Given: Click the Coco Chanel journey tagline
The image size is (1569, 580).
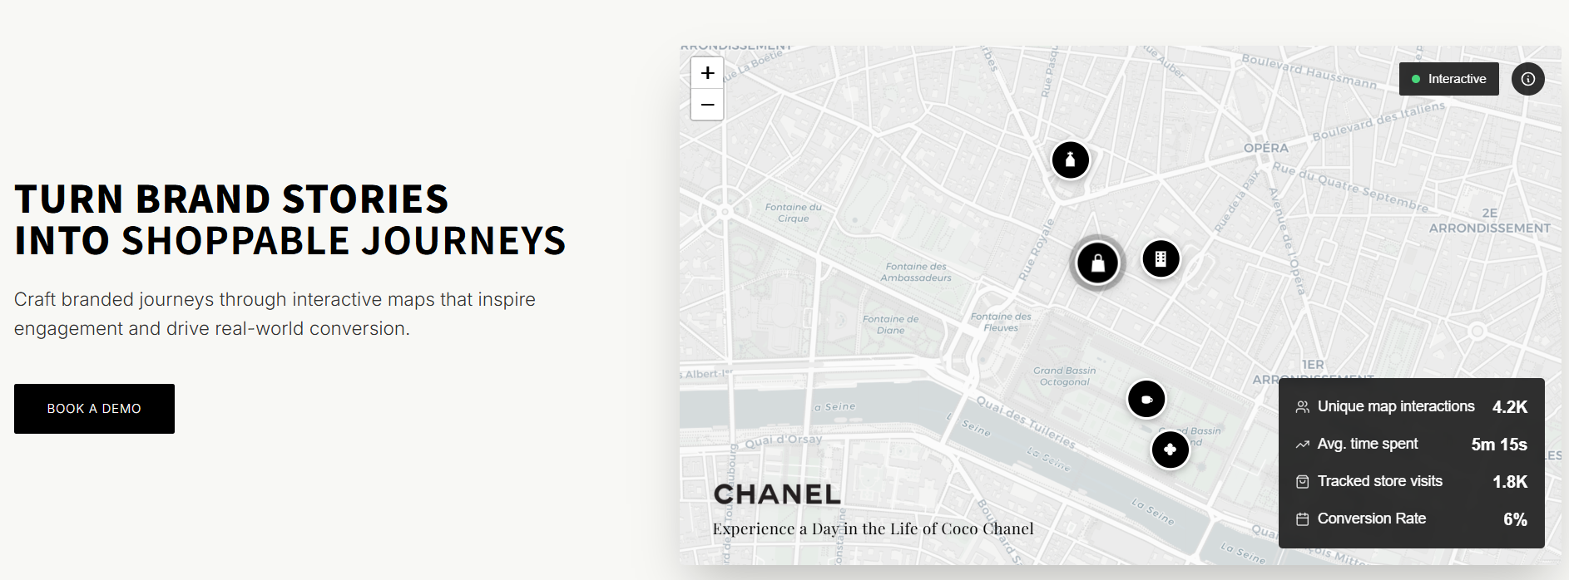Looking at the screenshot, I should click(x=873, y=529).
